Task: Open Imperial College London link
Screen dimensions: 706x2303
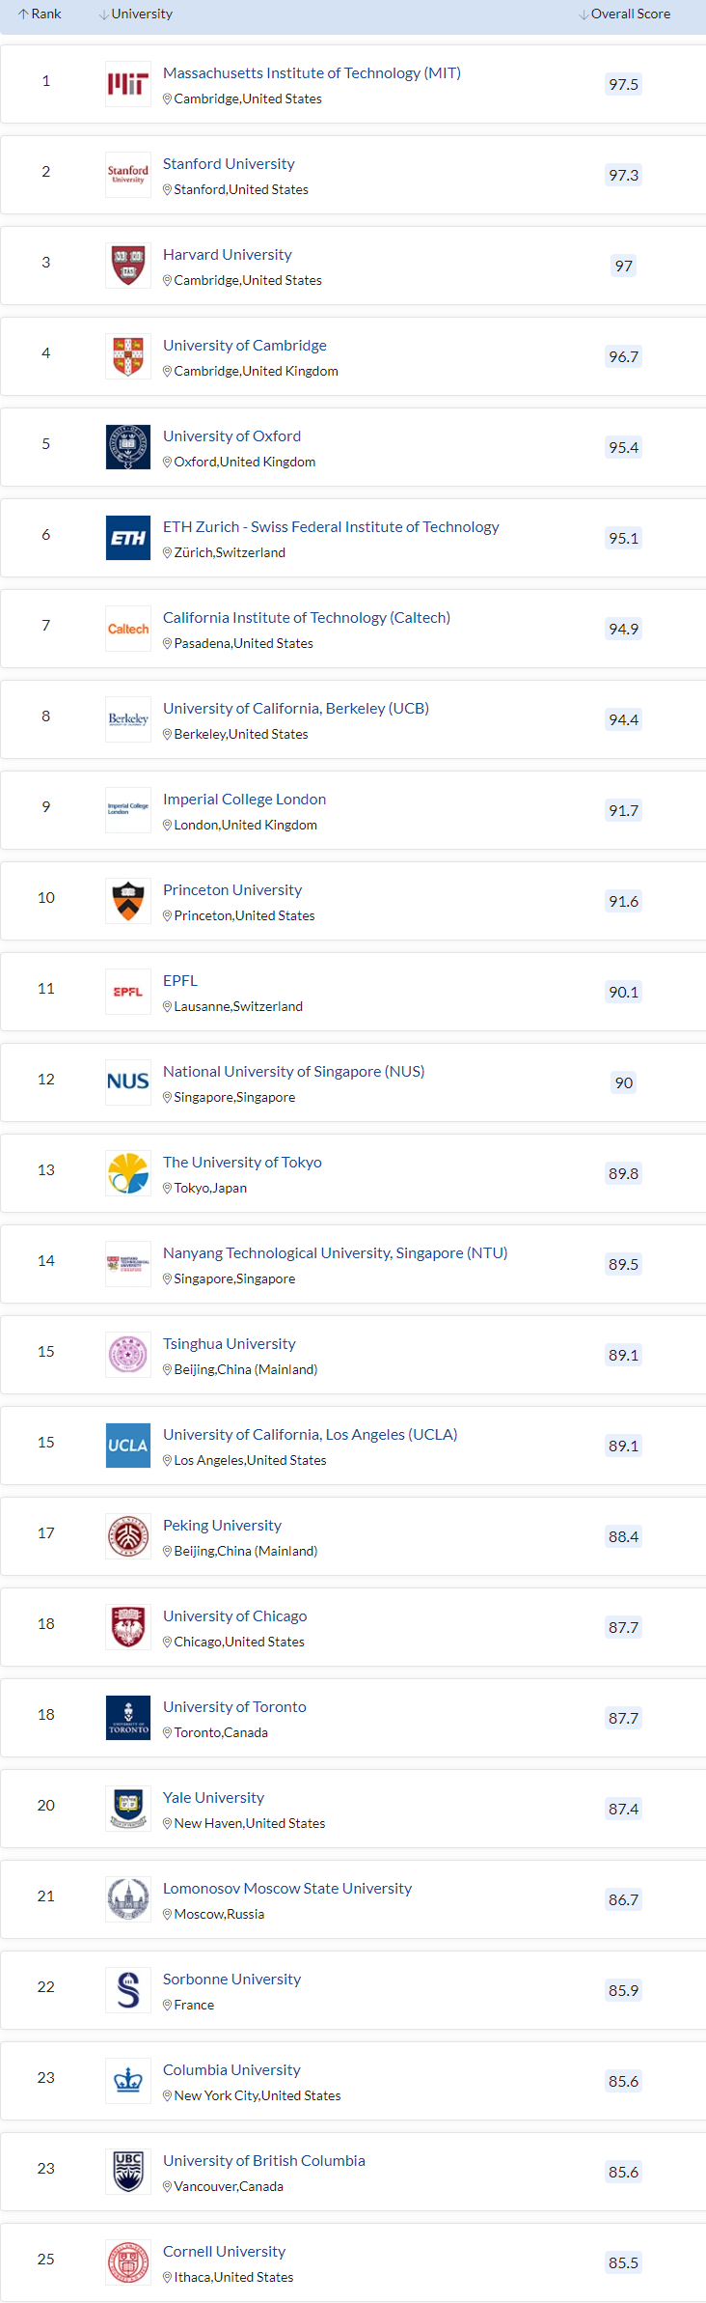Action: click(x=244, y=800)
